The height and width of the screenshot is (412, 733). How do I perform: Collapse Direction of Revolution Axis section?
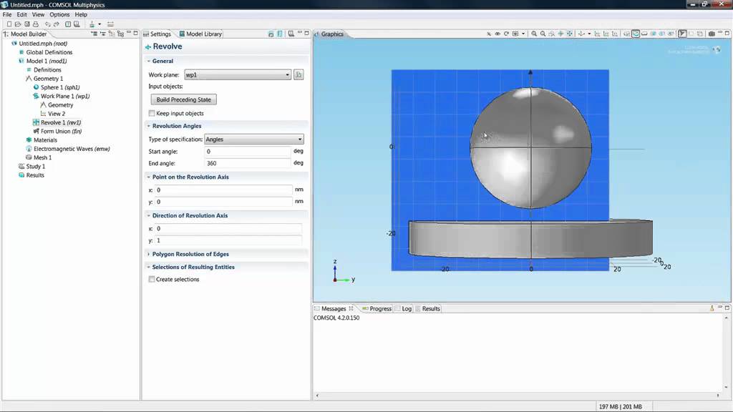pyautogui.click(x=149, y=216)
